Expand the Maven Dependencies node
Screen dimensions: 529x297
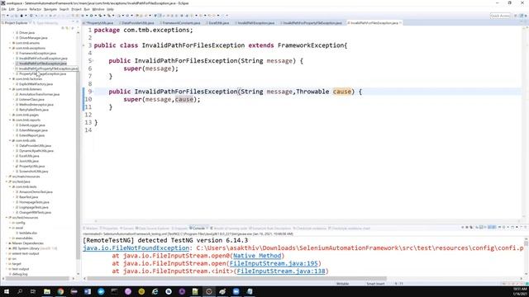click(x=6, y=243)
